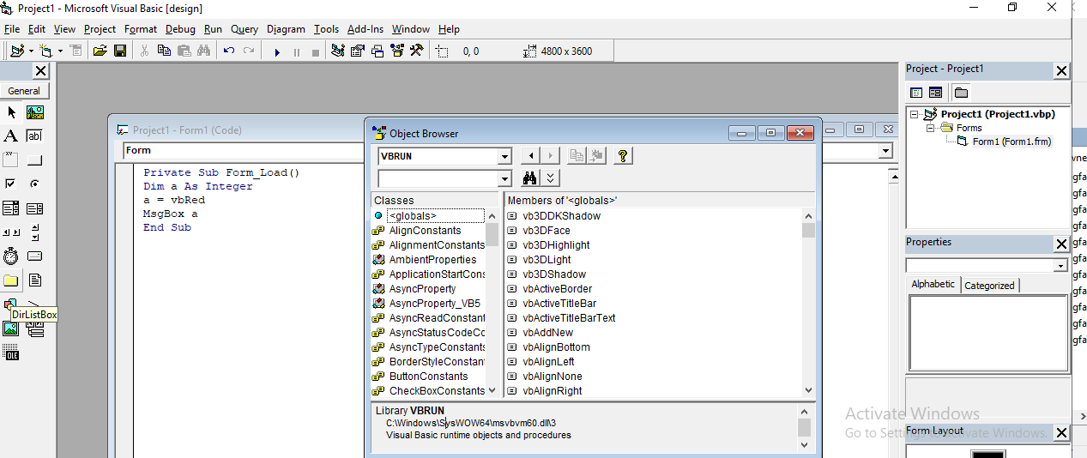Click the Add Standard EXE Project icon
This screenshot has width=1087, height=458.
coord(17,51)
